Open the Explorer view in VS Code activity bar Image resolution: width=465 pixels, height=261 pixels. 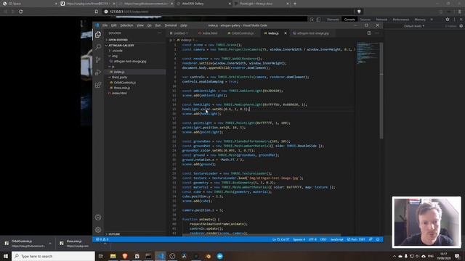[x=98, y=34]
